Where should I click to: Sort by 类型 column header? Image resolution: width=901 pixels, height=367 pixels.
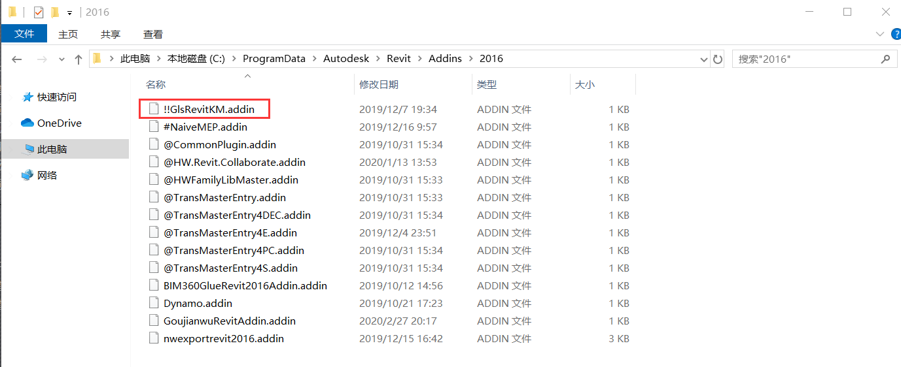(487, 84)
